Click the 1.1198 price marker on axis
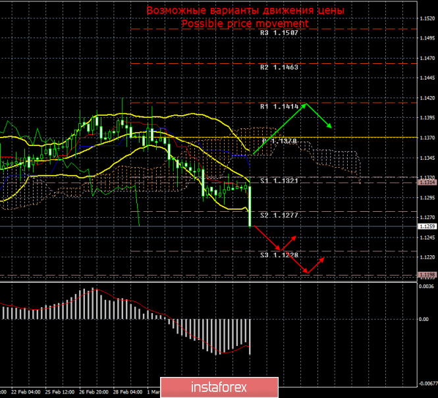The width and height of the screenshot is (438, 398). pyautogui.click(x=427, y=275)
